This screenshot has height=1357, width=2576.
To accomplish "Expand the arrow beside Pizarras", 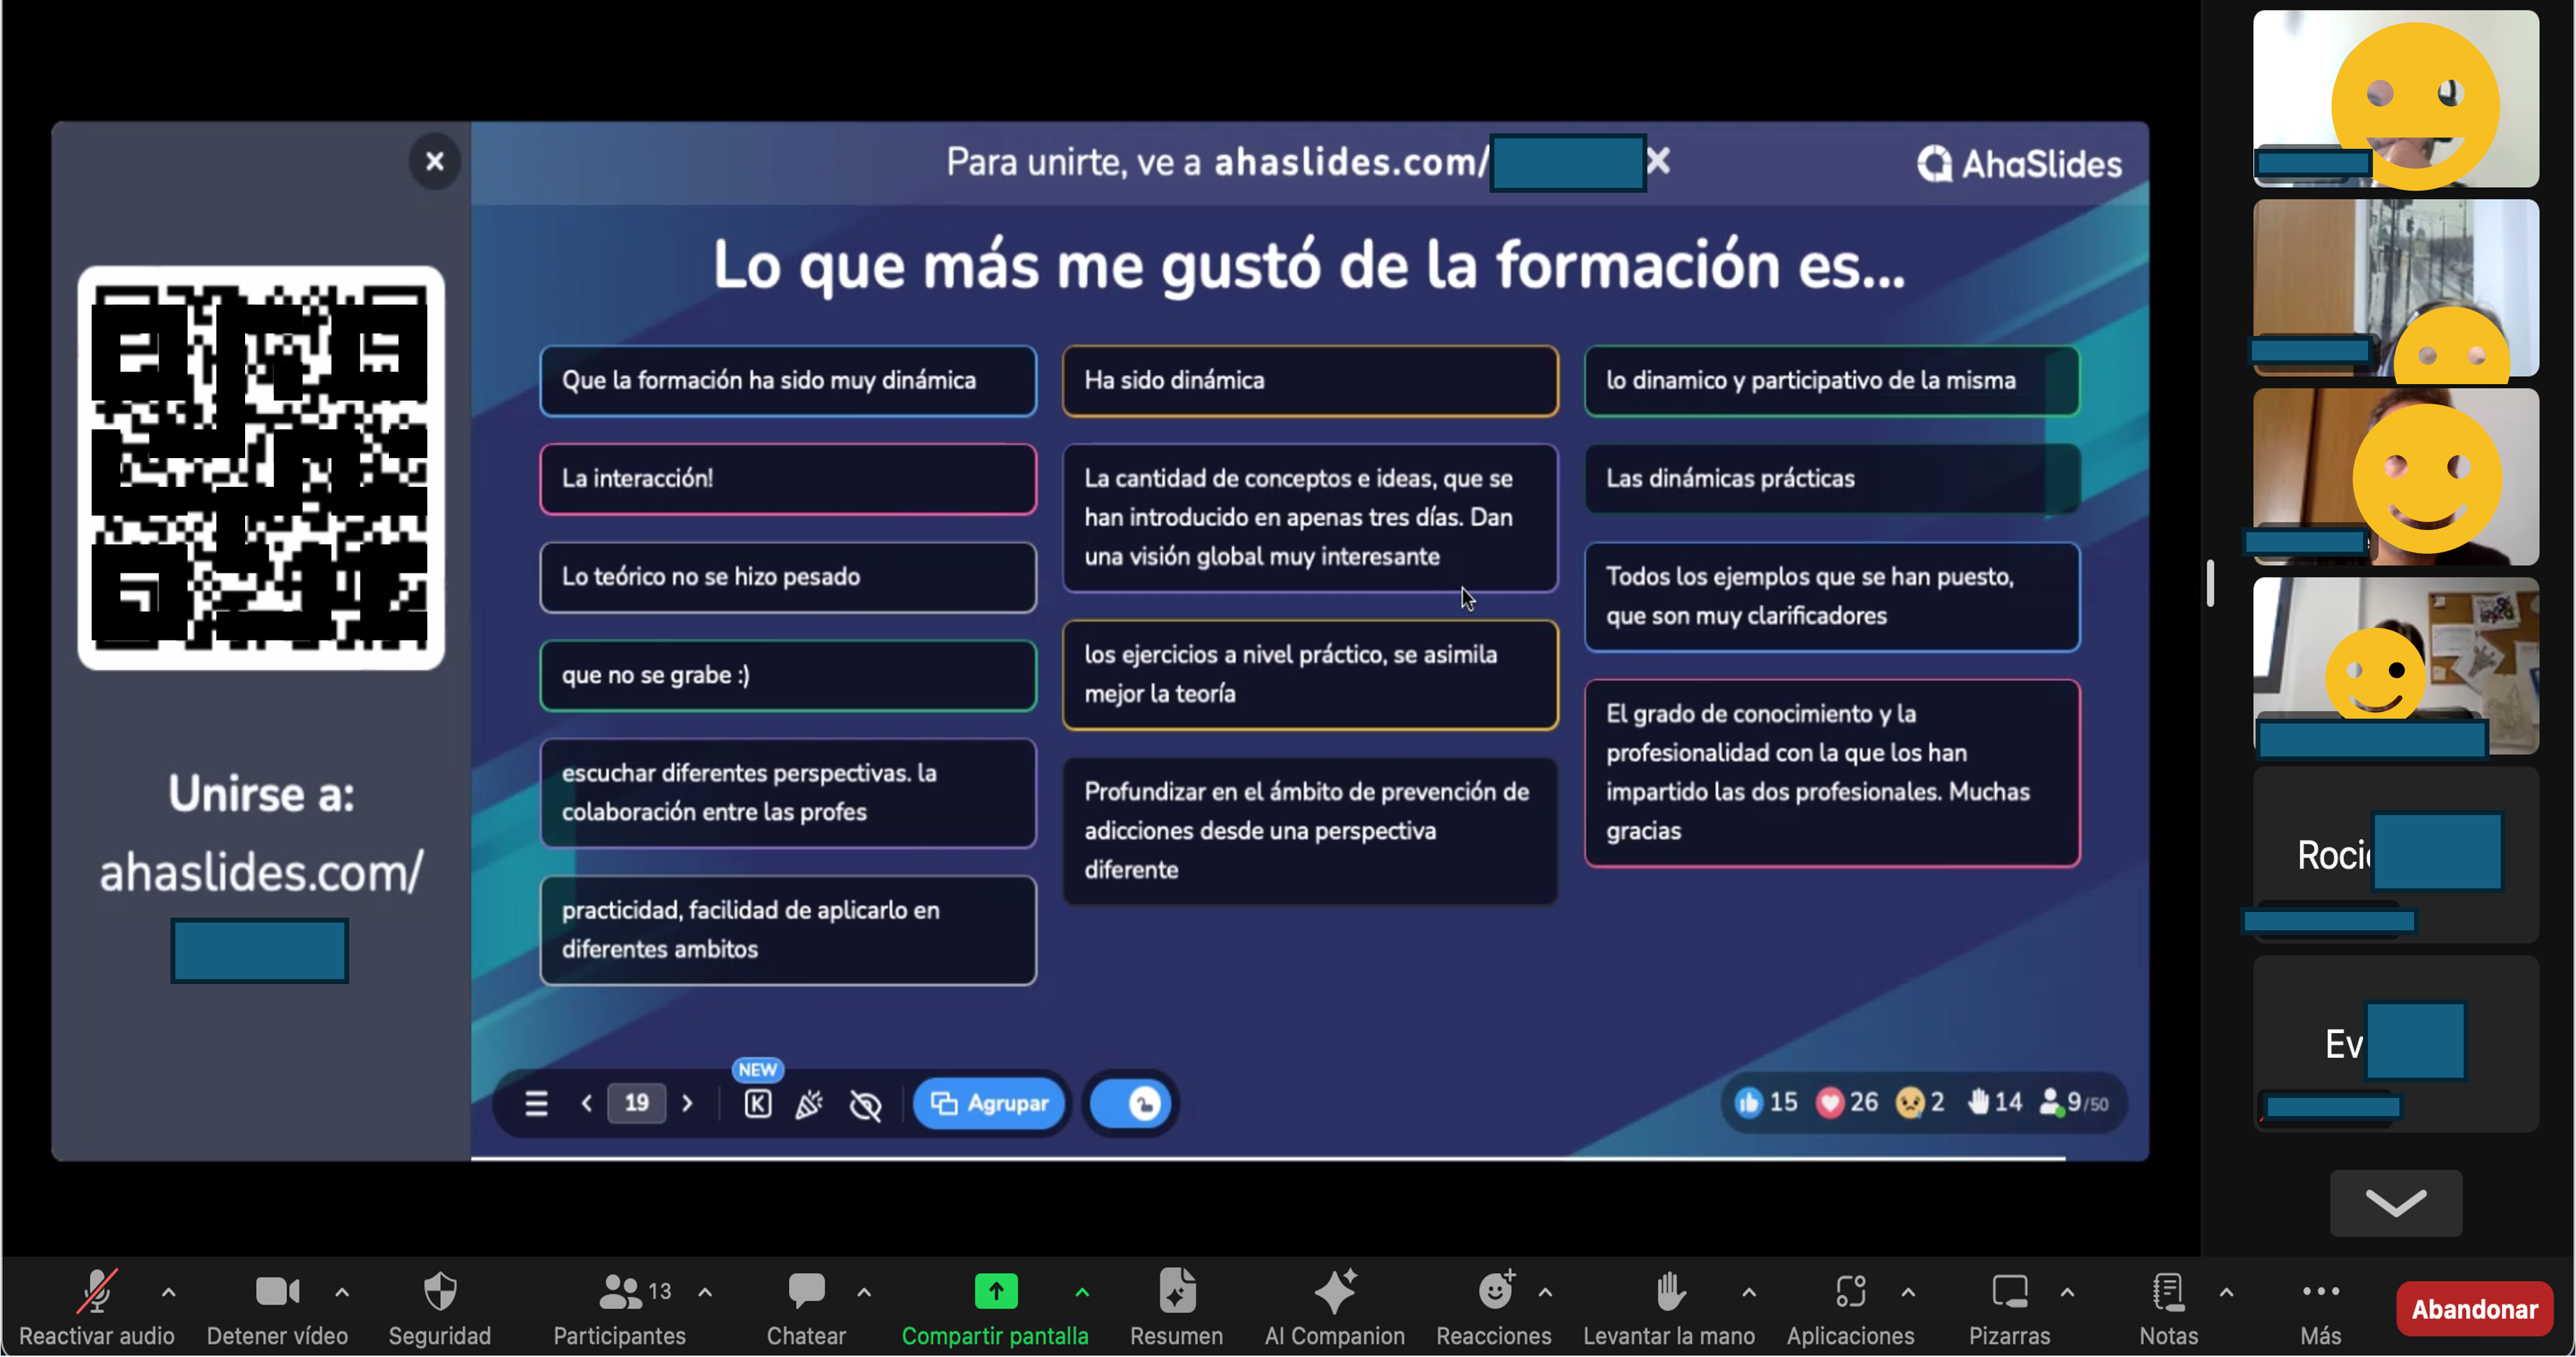I will pyautogui.click(x=2067, y=1292).
